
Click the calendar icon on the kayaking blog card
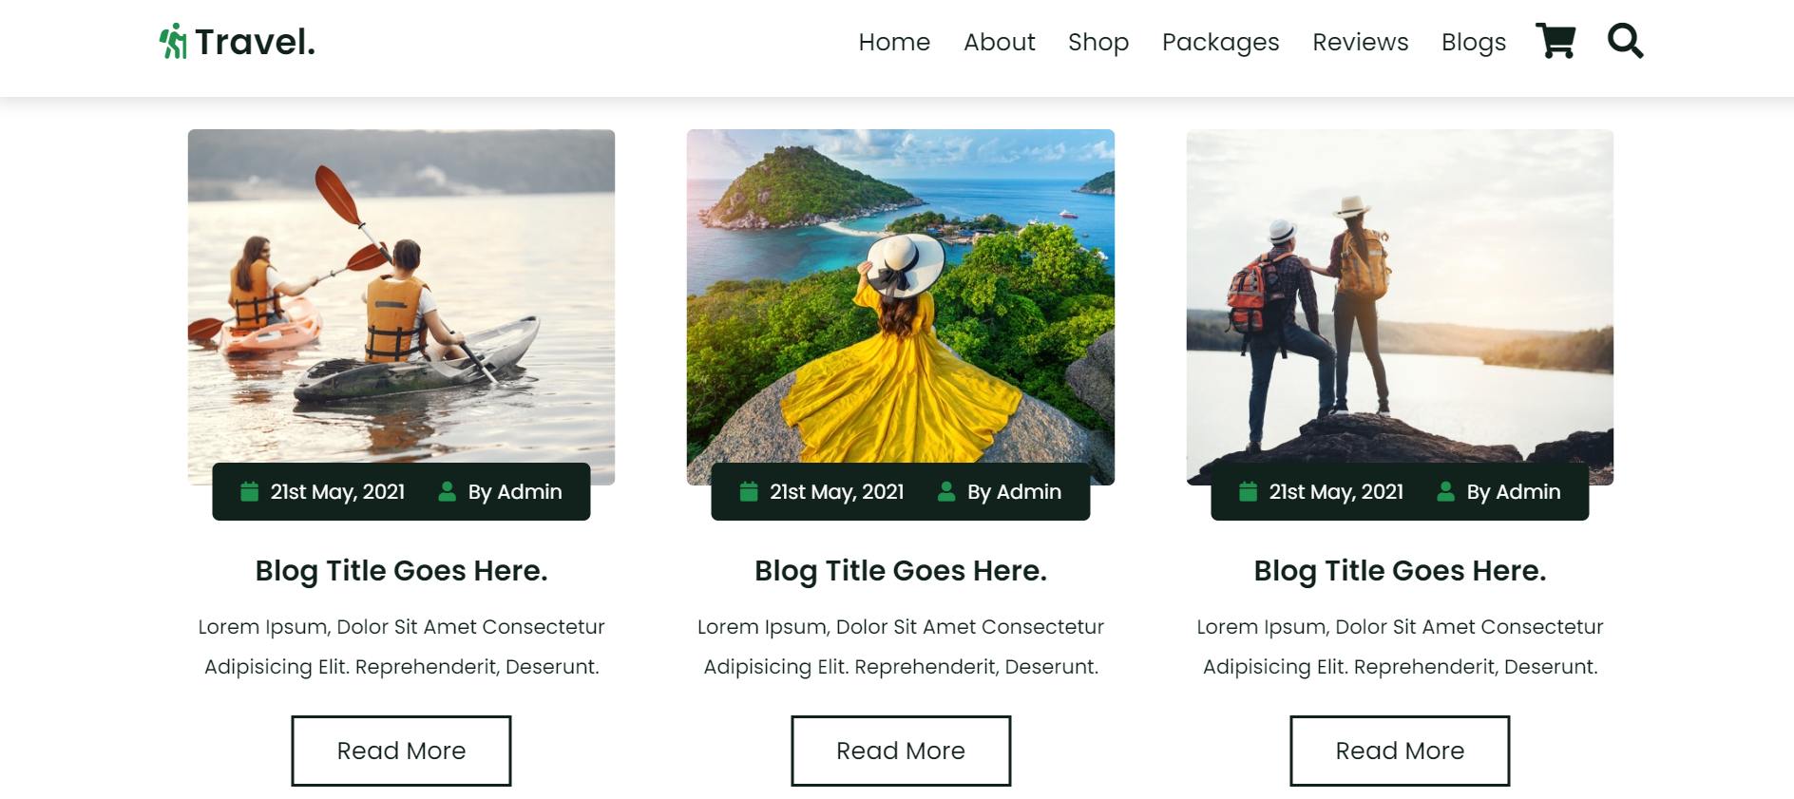[x=248, y=492]
